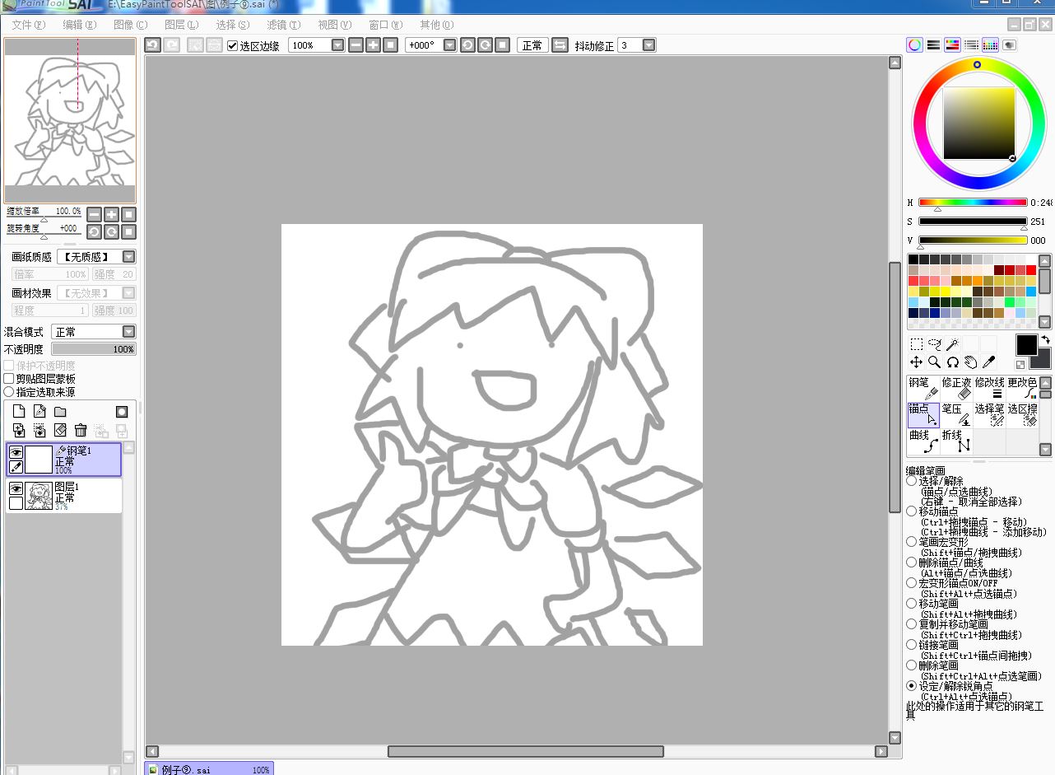
Task: Select the magic wand selection tool
Action: 952,344
